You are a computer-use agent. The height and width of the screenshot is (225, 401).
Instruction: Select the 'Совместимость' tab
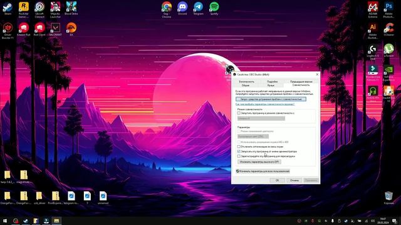[301, 85]
